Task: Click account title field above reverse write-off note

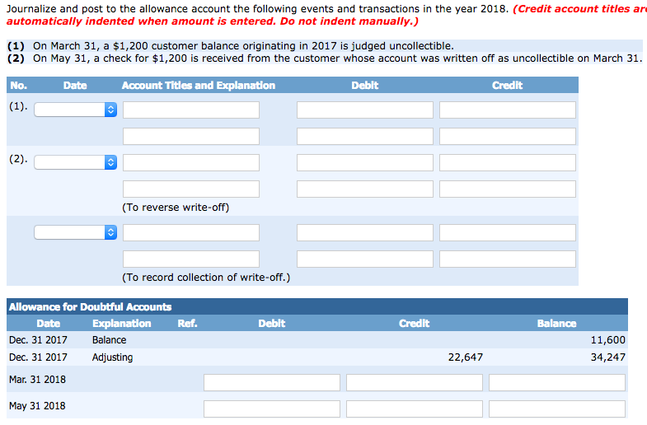Action: tap(191, 189)
